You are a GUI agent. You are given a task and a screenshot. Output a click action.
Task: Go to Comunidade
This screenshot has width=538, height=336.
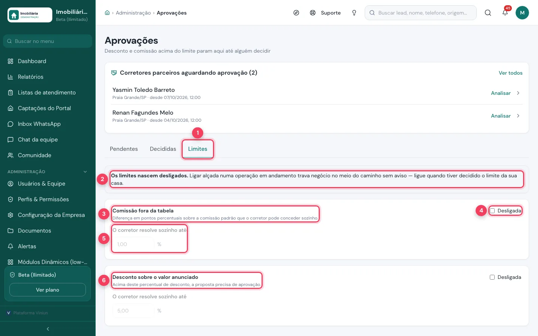[x=48, y=155]
